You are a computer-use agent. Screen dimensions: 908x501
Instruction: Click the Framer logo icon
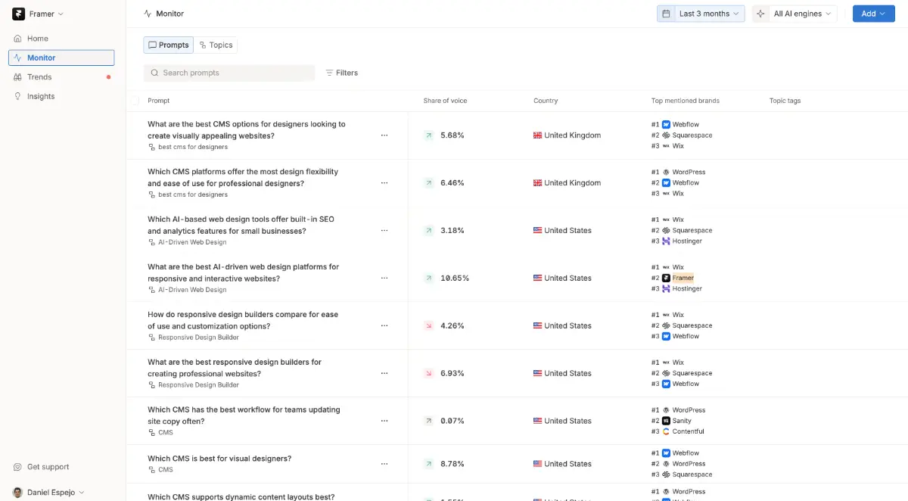click(x=18, y=14)
